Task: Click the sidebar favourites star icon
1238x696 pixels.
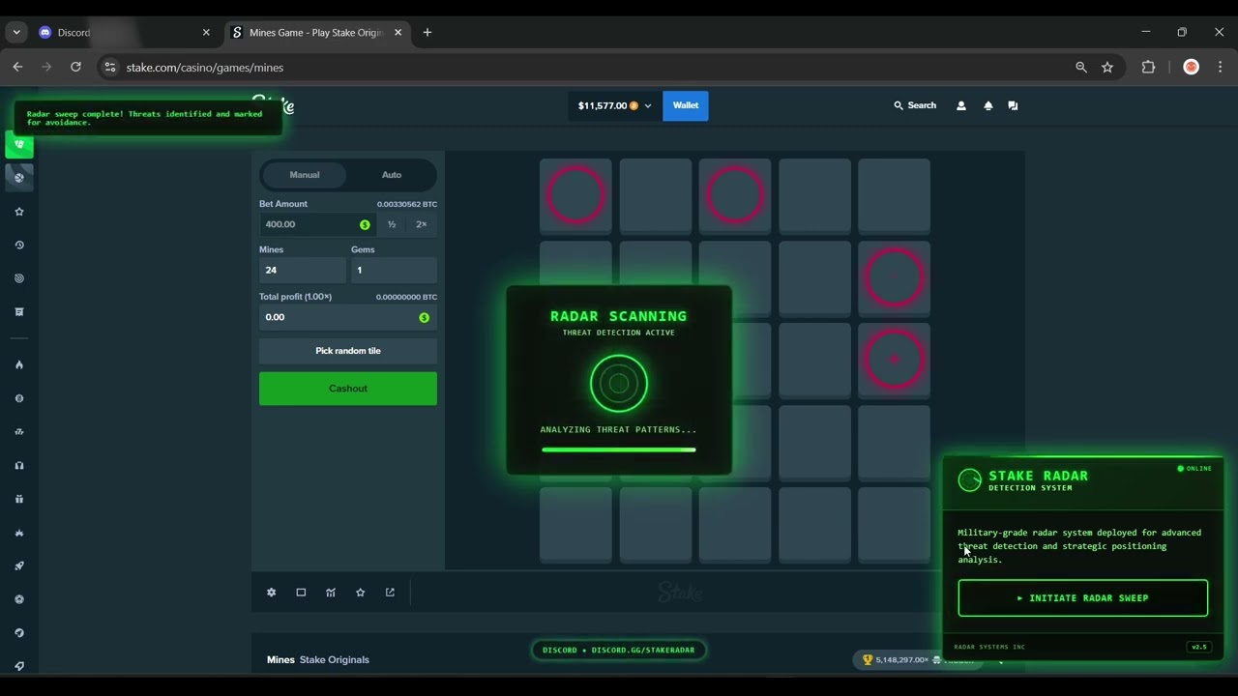Action: 19,212
